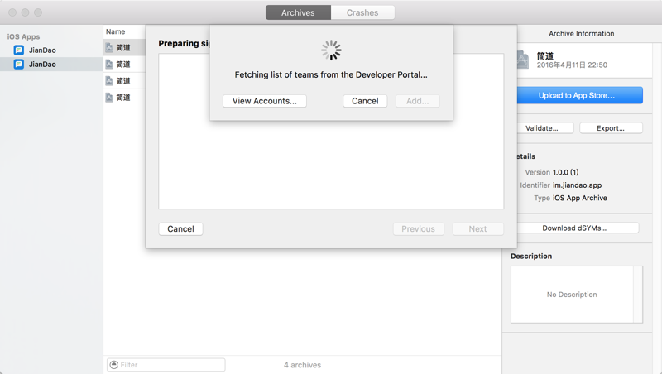The height and width of the screenshot is (374, 662).
Task: Select the third 简道 archive row
Action: point(125,80)
